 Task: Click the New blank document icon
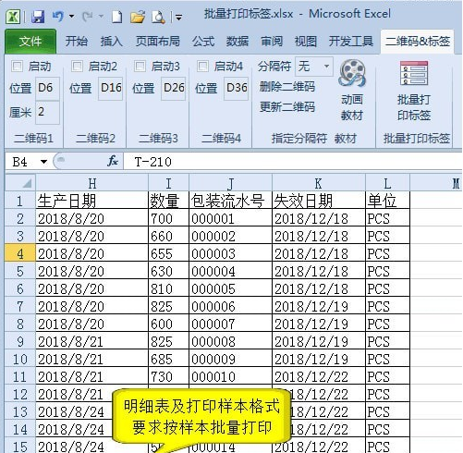pos(116,17)
